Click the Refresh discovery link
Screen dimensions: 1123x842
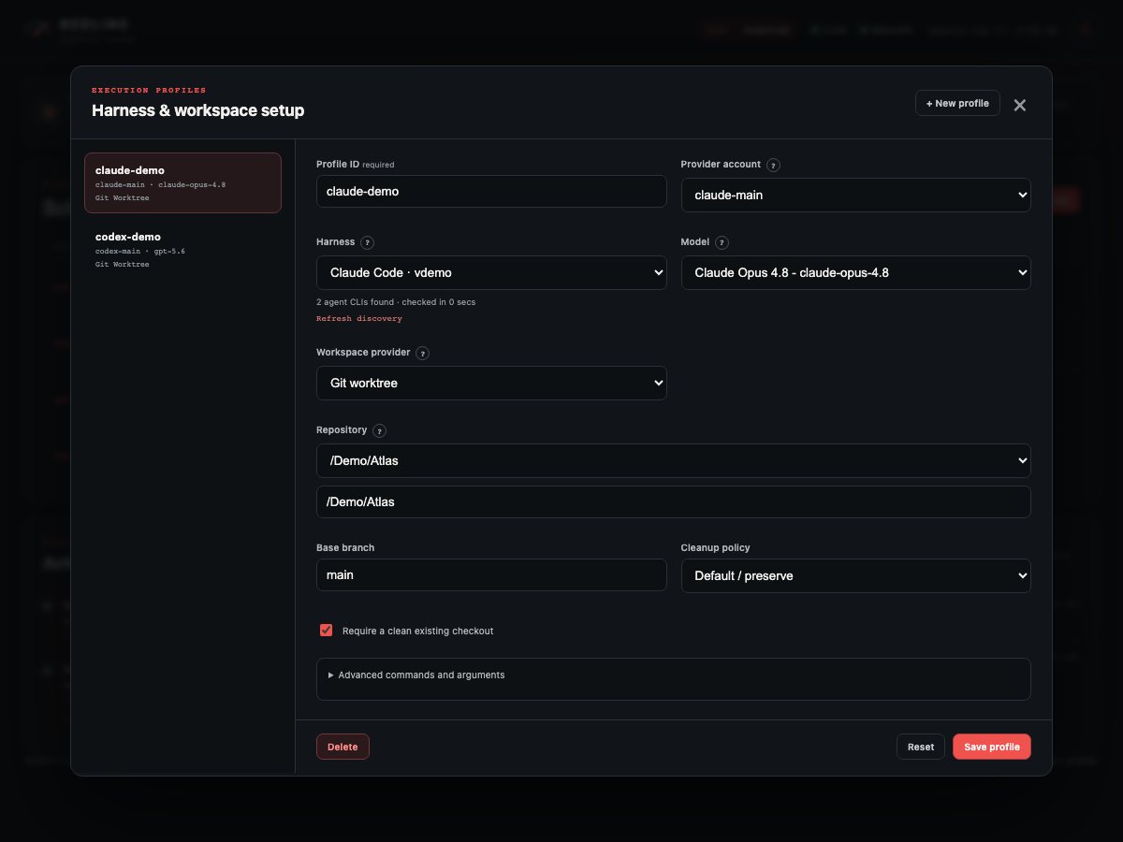pyautogui.click(x=359, y=319)
